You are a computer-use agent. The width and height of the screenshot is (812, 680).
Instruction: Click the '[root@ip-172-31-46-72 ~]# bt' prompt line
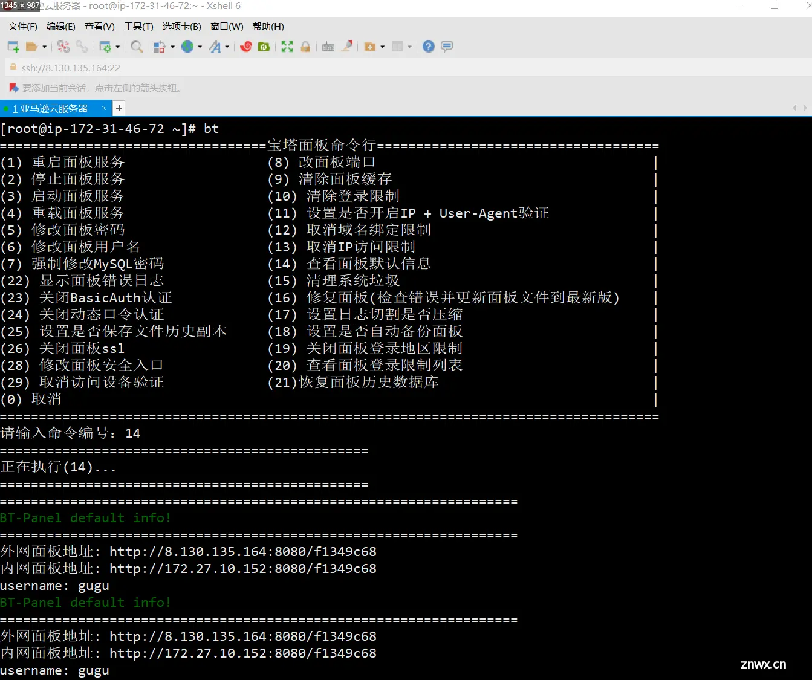109,128
